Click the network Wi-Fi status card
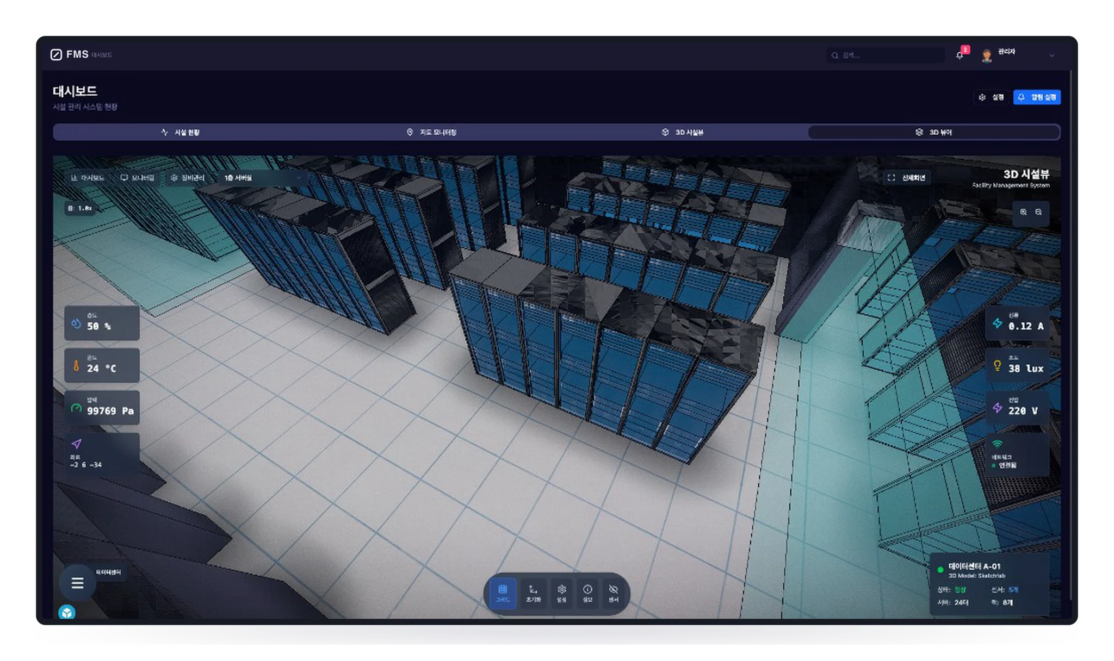Image resolution: width=1114 pixels, height=661 pixels. coord(1017,454)
